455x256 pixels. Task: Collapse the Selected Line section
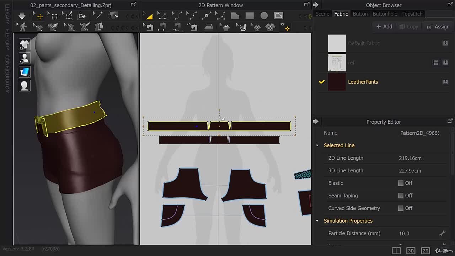pos(317,145)
